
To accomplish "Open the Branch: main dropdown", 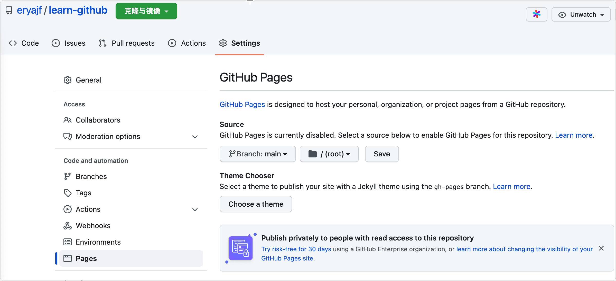I will [x=258, y=154].
